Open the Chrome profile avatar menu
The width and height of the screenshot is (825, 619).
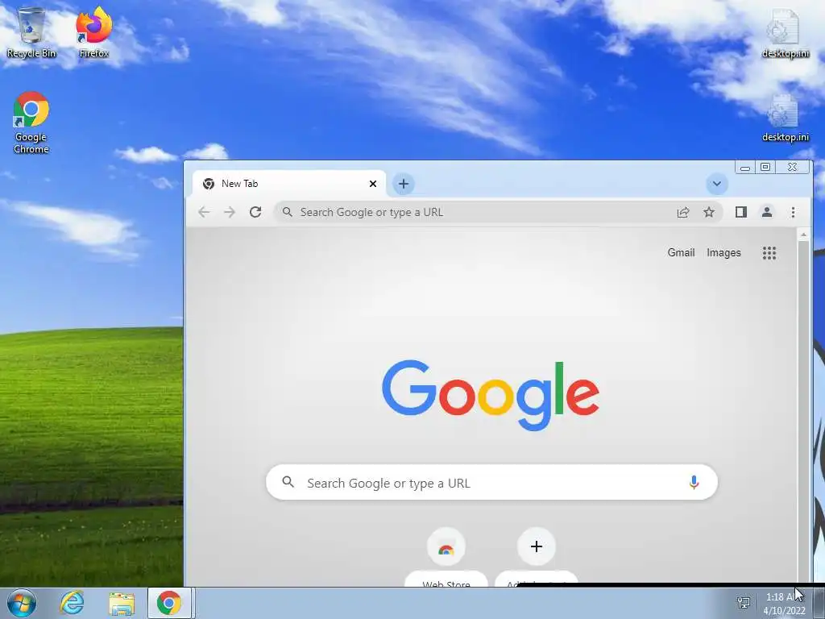coord(767,212)
